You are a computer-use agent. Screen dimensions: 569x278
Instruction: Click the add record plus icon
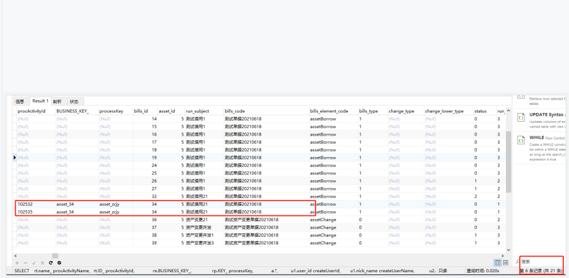tap(17, 263)
